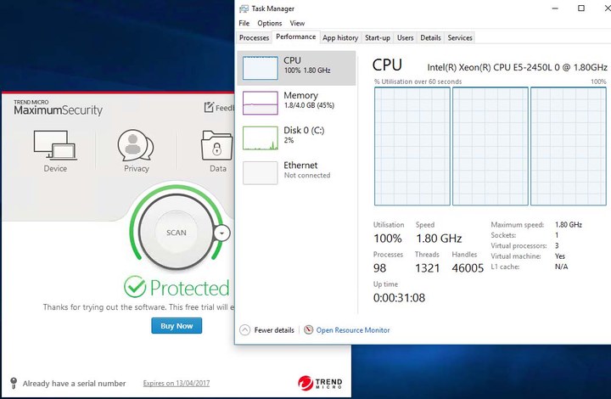This screenshot has width=611, height=399.
Task: Select the Memory thumbnail graph in sidebar
Action: [261, 103]
